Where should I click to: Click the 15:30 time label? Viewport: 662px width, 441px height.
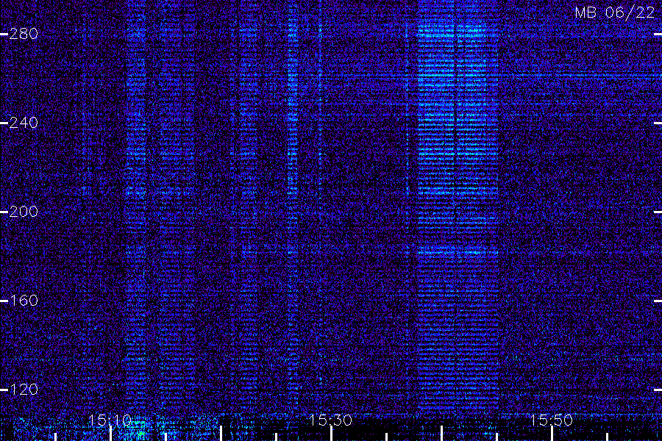pos(330,420)
